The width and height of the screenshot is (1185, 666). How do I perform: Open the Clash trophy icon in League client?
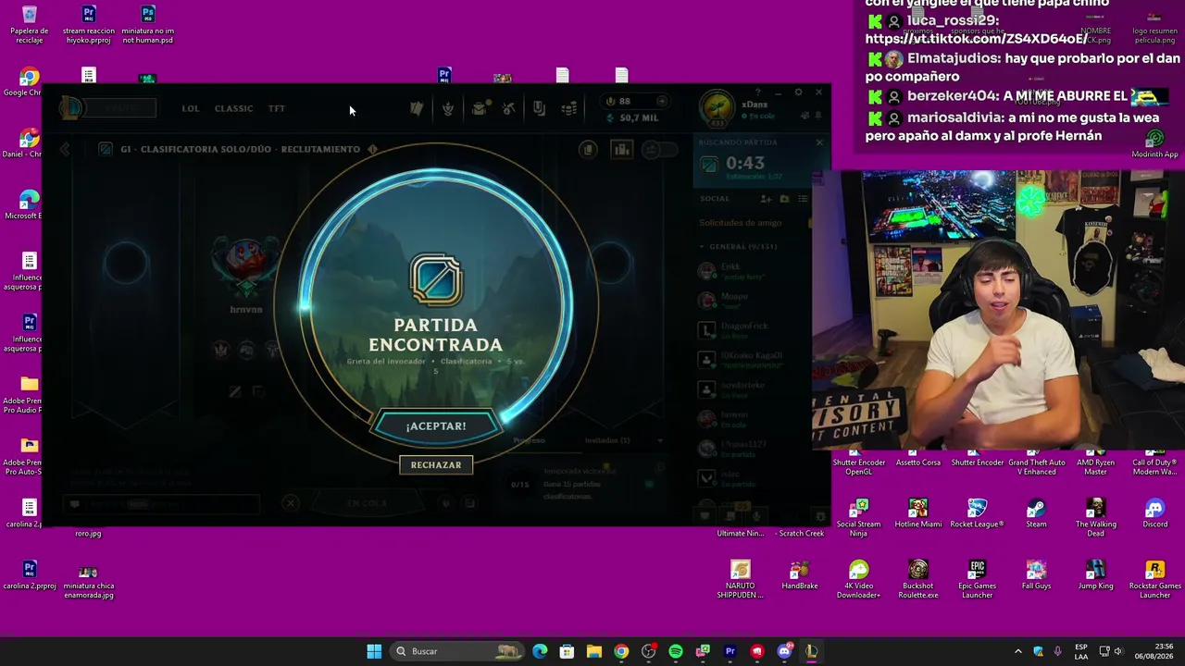[x=448, y=108]
